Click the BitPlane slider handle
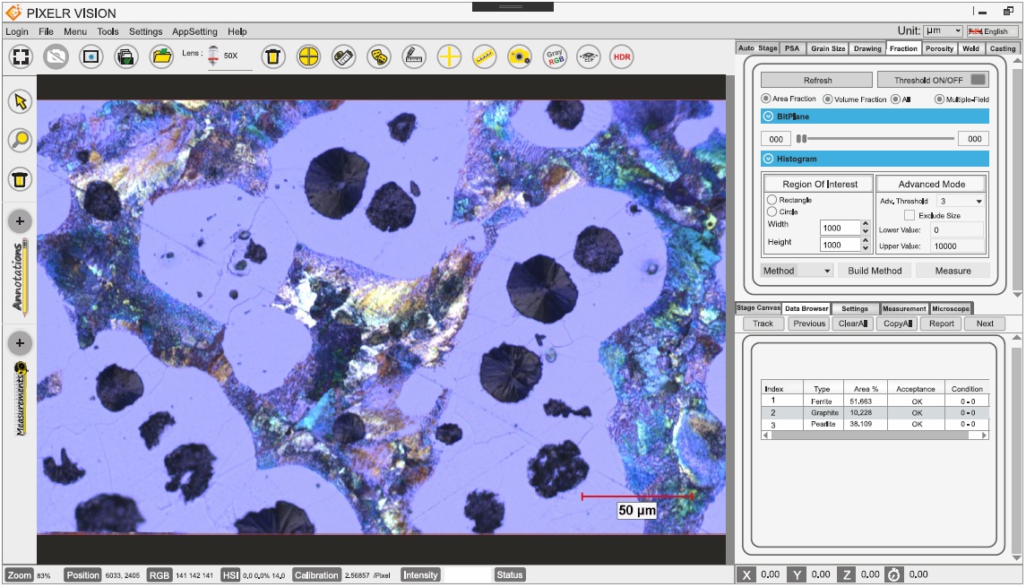The width and height of the screenshot is (1026, 587). [x=802, y=139]
